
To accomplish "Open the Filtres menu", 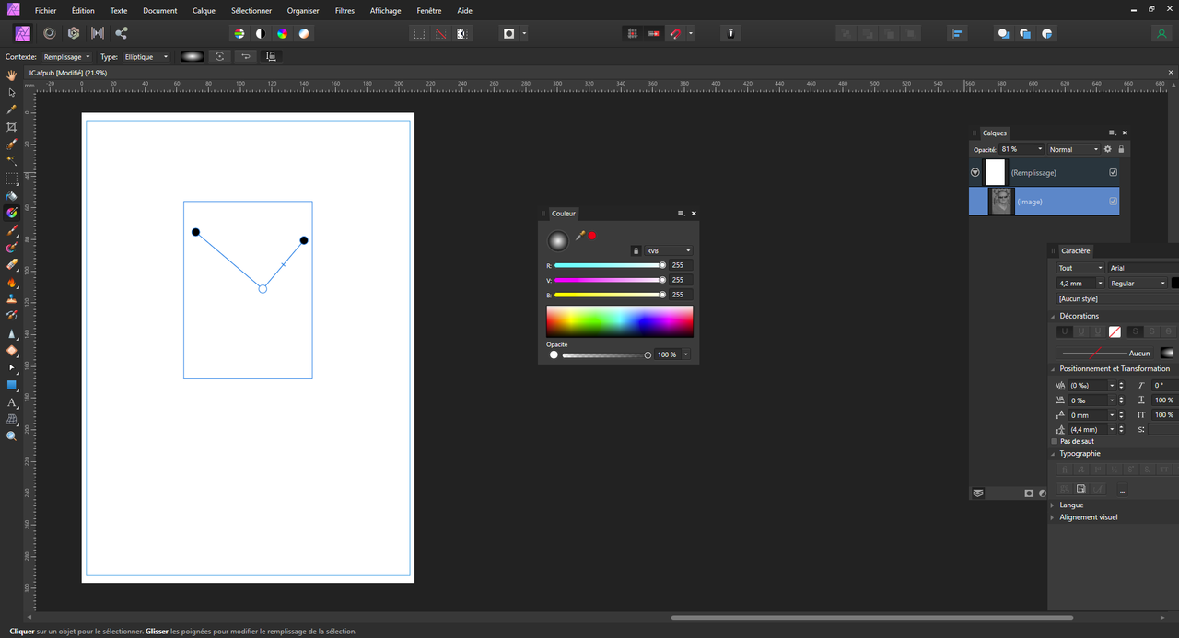I will 344,10.
